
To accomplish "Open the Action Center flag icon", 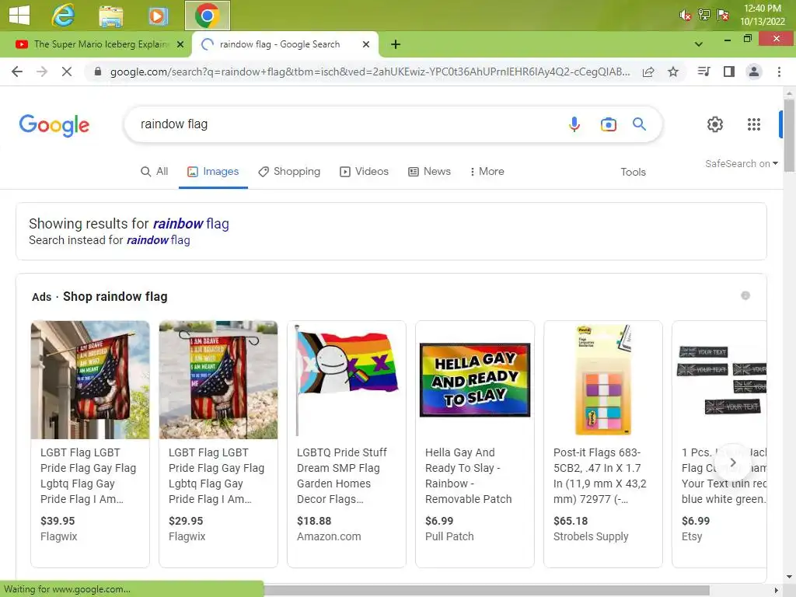I will [x=723, y=15].
